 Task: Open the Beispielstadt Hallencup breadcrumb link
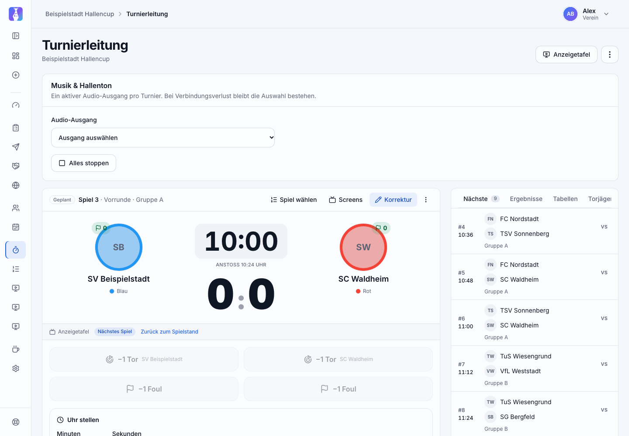pyautogui.click(x=79, y=14)
